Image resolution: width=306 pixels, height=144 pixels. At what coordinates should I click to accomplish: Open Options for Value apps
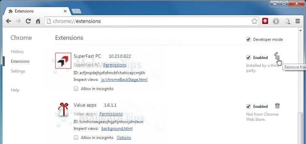(124, 138)
